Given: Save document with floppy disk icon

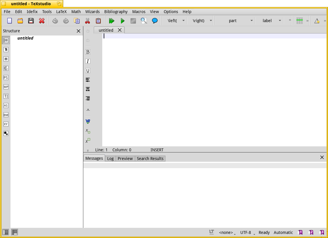Looking at the screenshot, I should [x=31, y=21].
